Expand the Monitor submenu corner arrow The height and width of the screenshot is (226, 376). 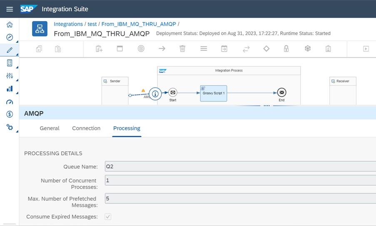pos(17,93)
